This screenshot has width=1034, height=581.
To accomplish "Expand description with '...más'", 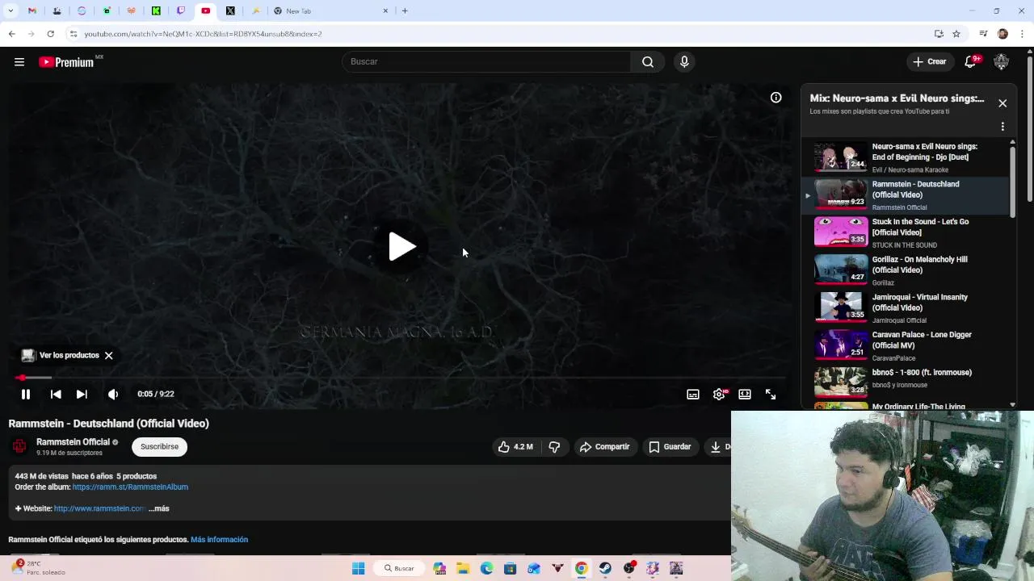I will pyautogui.click(x=159, y=508).
